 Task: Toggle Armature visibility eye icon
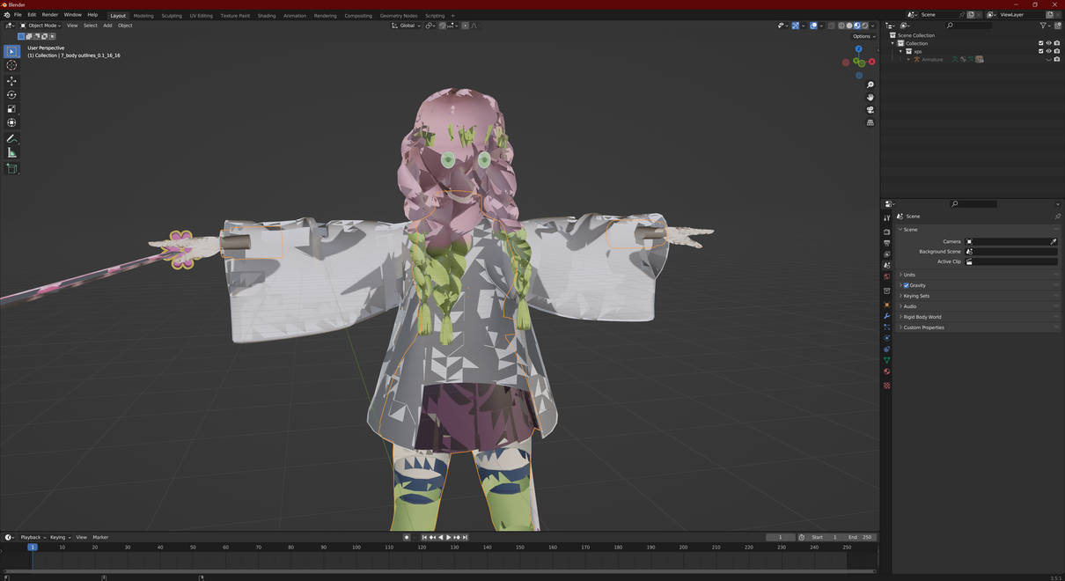coord(1048,59)
